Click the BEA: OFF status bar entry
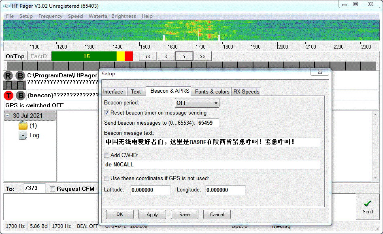 click(x=87, y=226)
